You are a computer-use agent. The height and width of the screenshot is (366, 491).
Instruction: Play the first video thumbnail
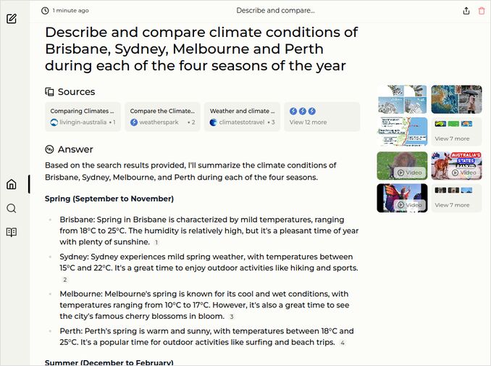tap(402, 165)
